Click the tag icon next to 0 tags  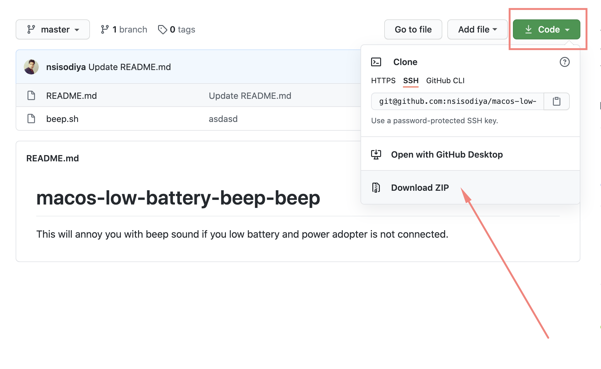162,30
